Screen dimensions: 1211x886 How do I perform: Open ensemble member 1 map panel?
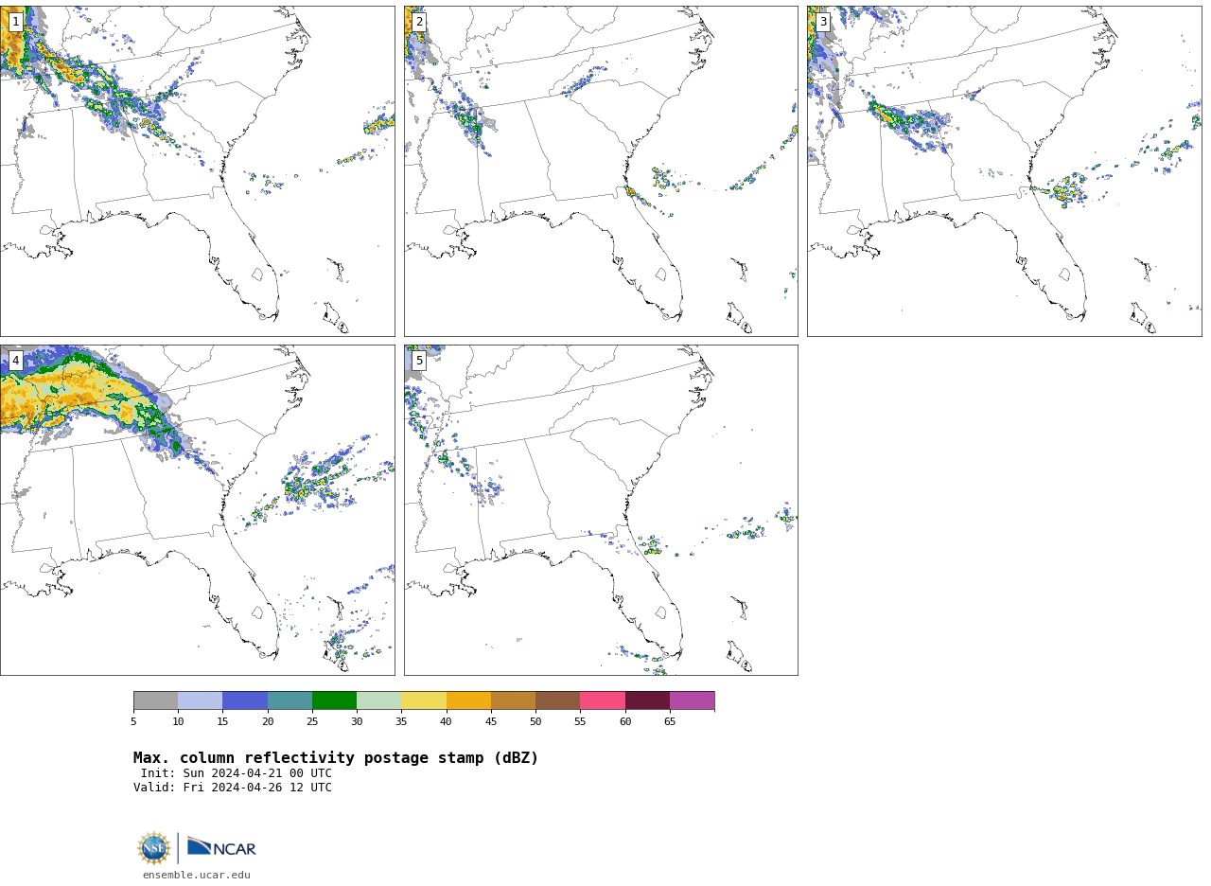tap(197, 171)
